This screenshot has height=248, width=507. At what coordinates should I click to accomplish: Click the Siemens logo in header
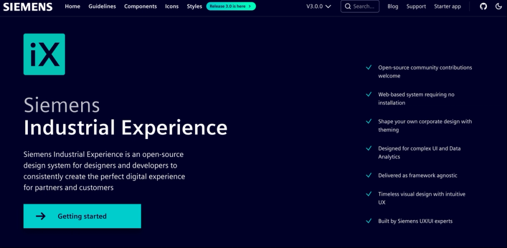[x=28, y=7]
